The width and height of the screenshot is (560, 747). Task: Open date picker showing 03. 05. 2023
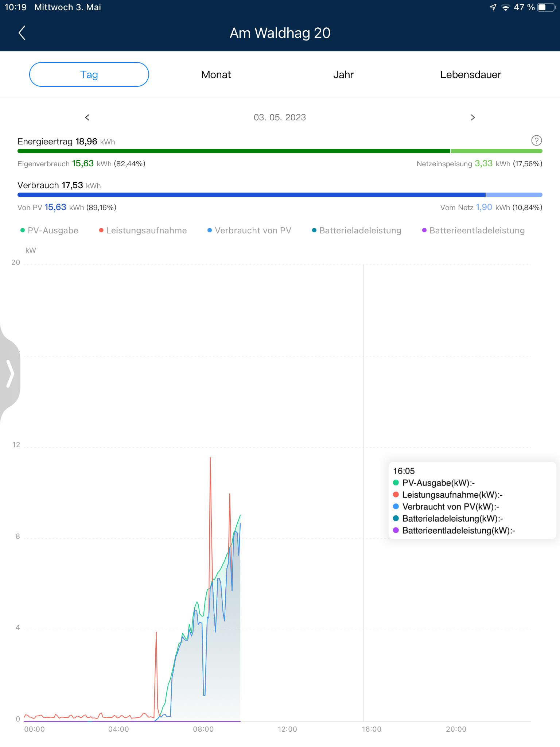(x=280, y=117)
